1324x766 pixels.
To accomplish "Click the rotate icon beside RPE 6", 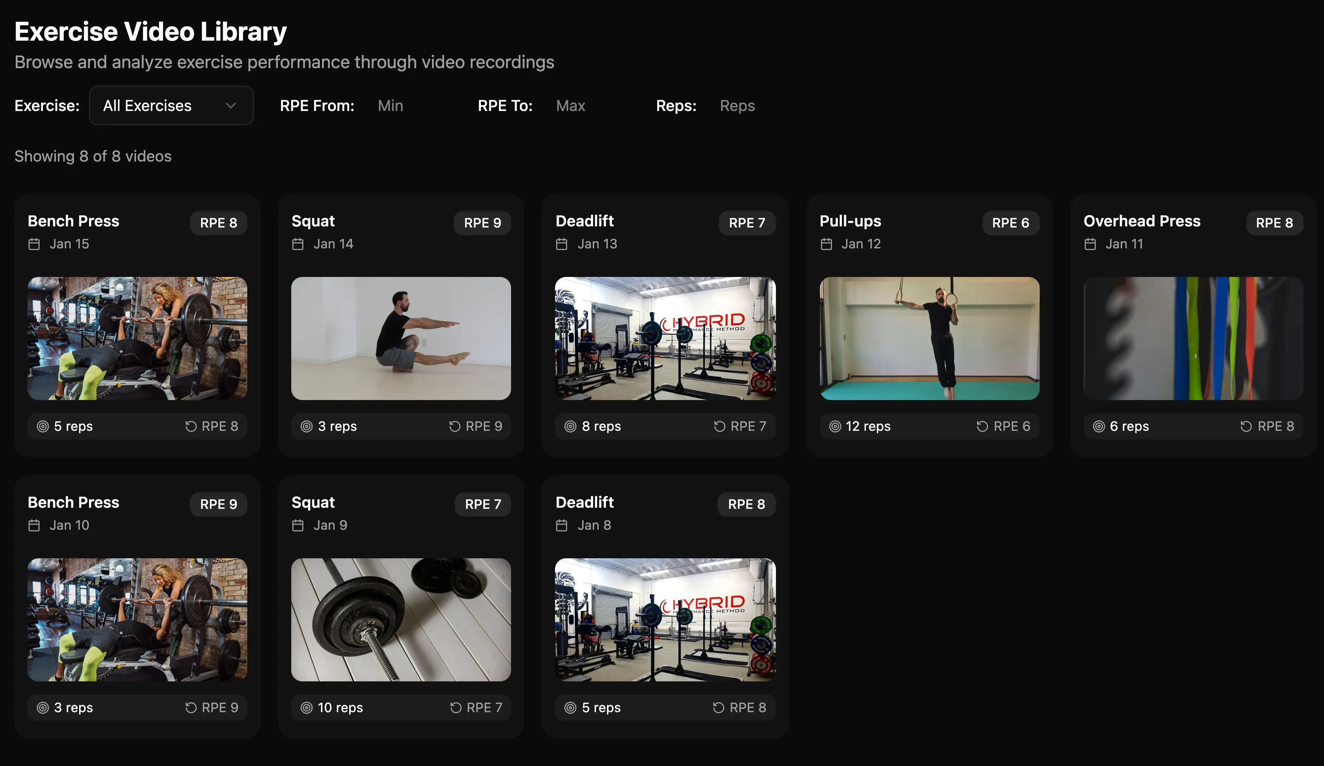I will pyautogui.click(x=982, y=427).
